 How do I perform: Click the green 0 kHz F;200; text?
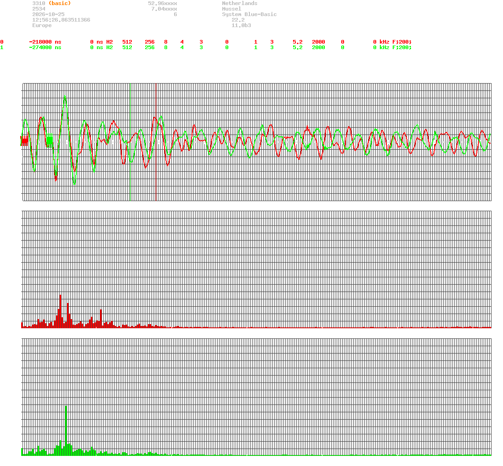point(392,47)
